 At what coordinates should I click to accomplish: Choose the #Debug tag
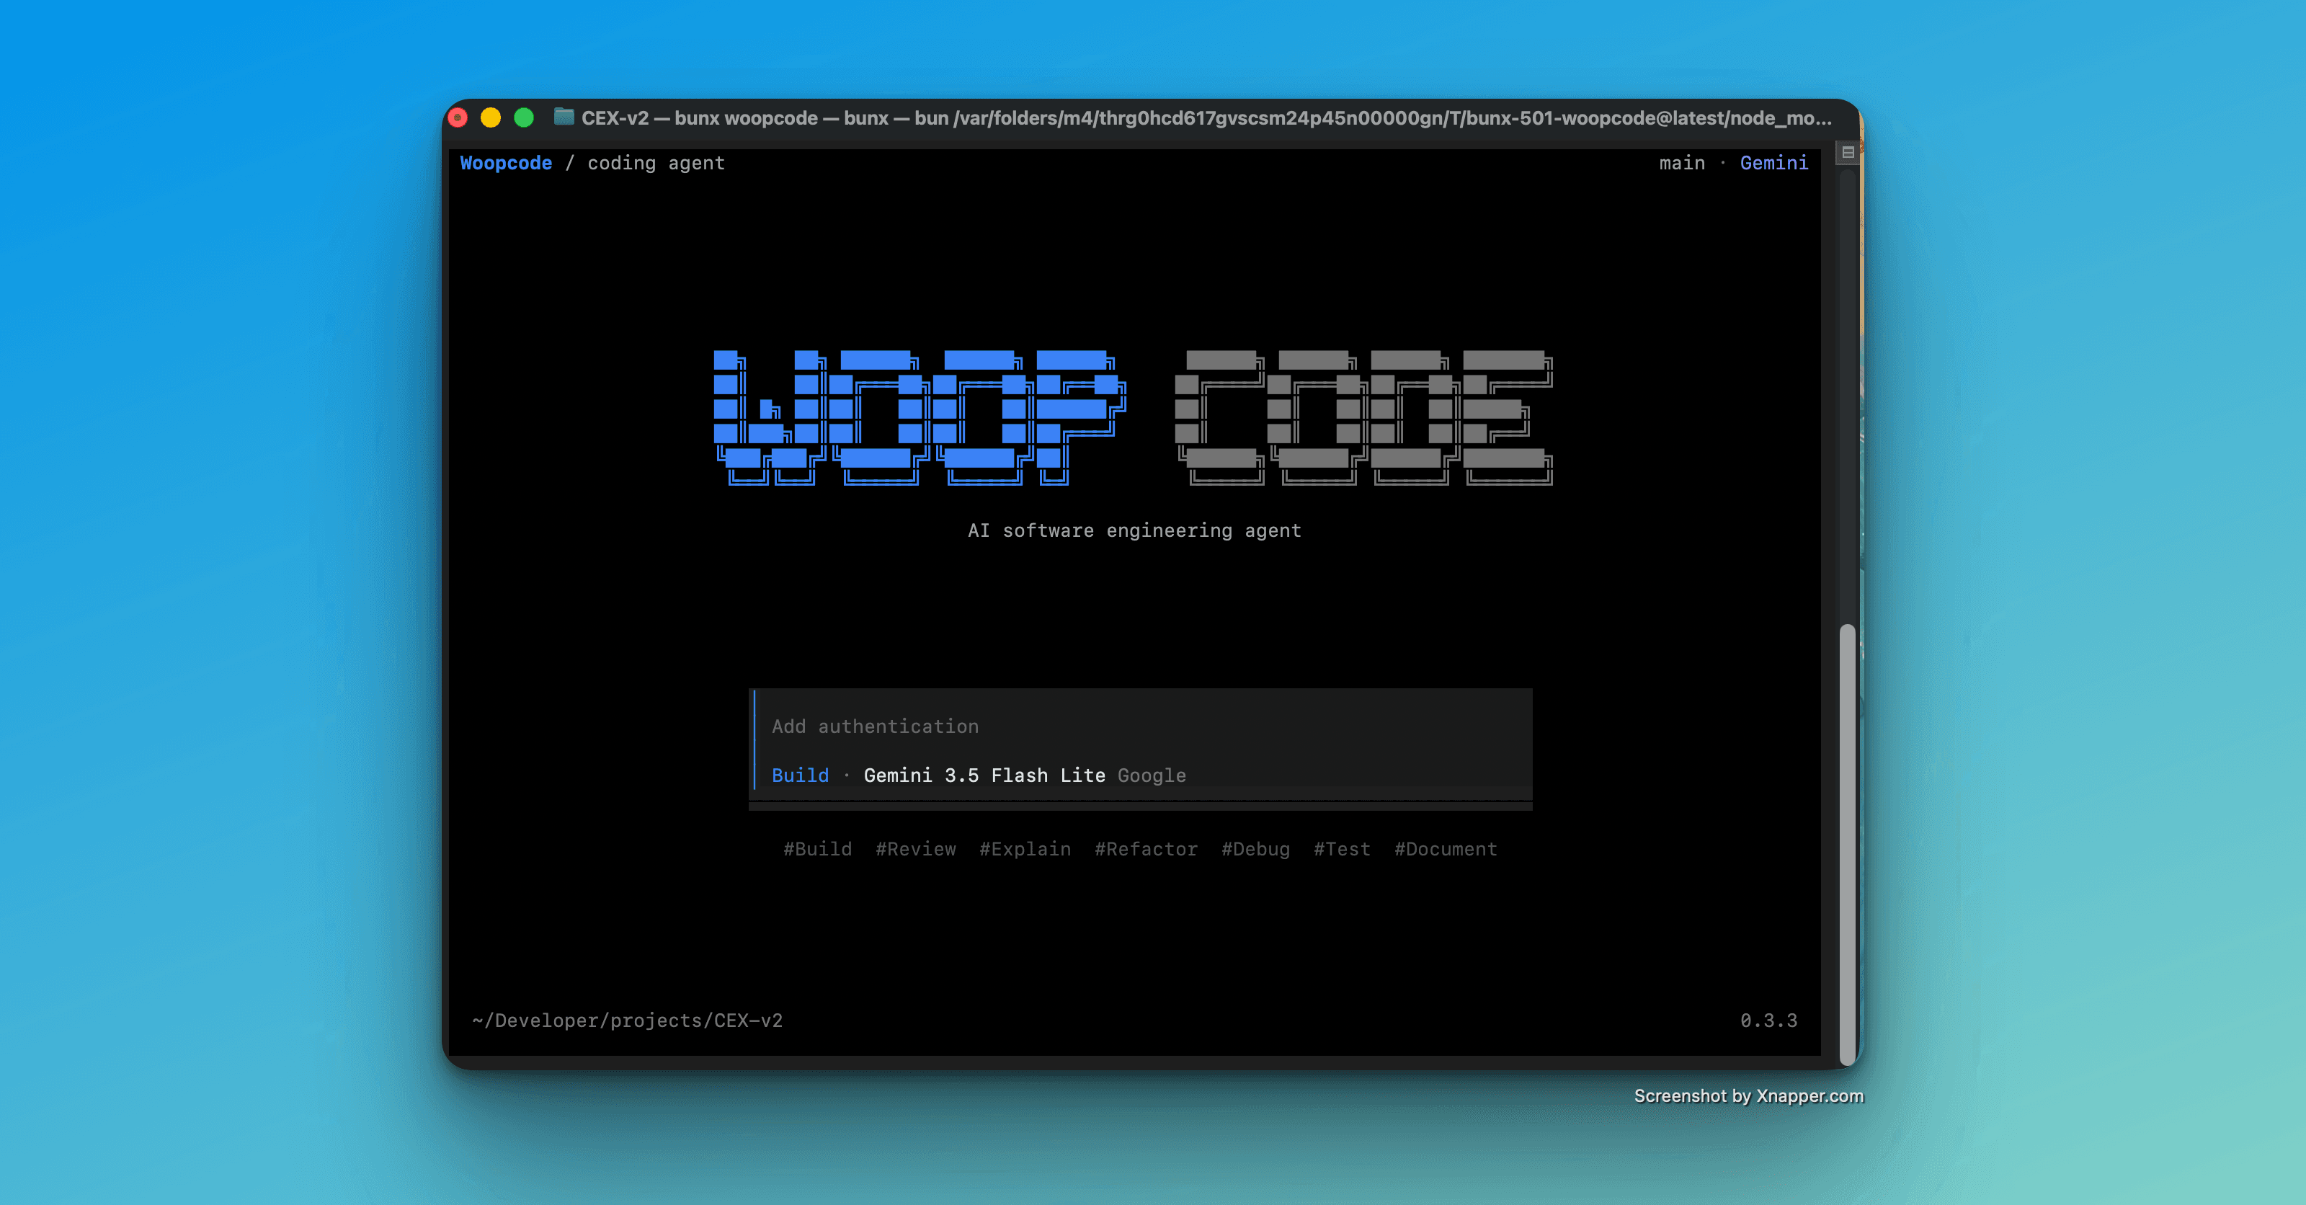click(x=1255, y=849)
